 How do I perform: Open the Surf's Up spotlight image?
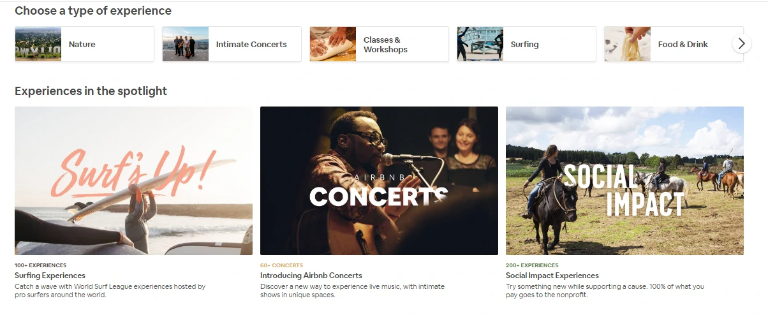133,180
